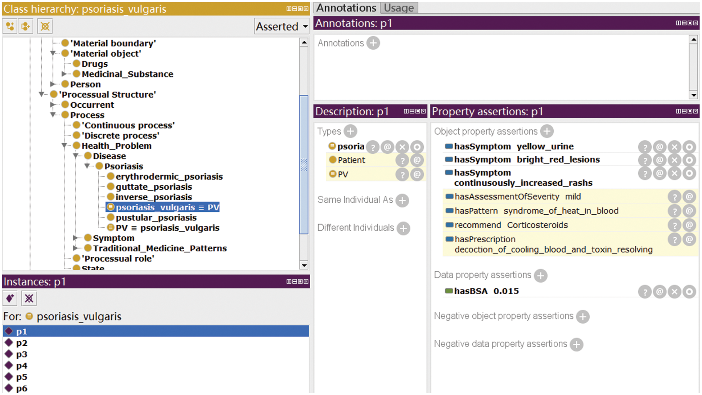
Task: Expand the Person class node
Action: coord(53,84)
